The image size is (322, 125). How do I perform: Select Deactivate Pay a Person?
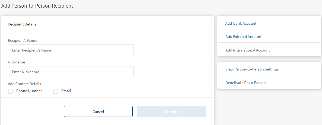[246, 83]
